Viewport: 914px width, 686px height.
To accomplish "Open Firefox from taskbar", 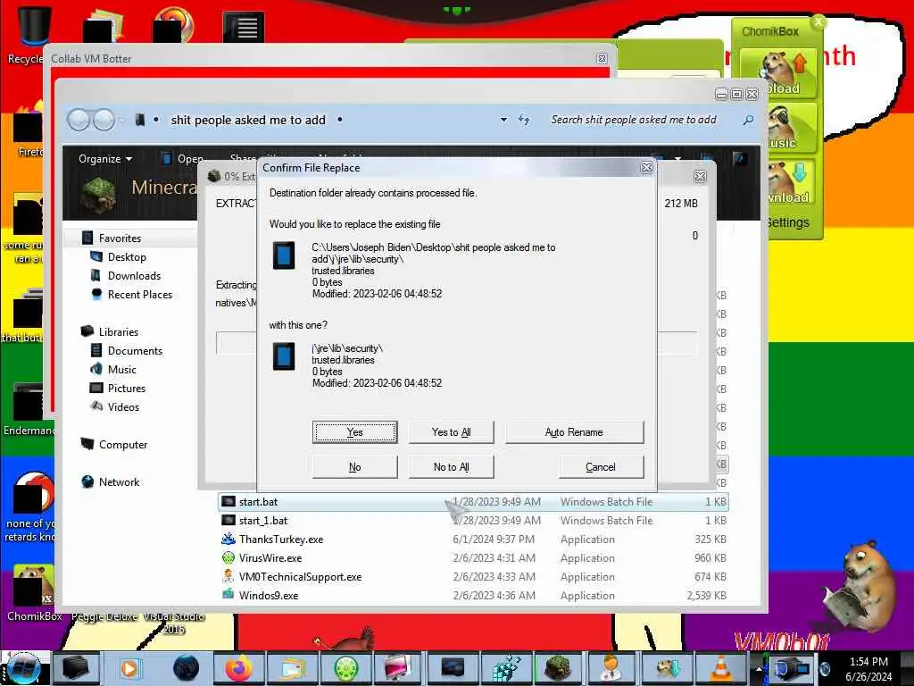I will [x=239, y=667].
